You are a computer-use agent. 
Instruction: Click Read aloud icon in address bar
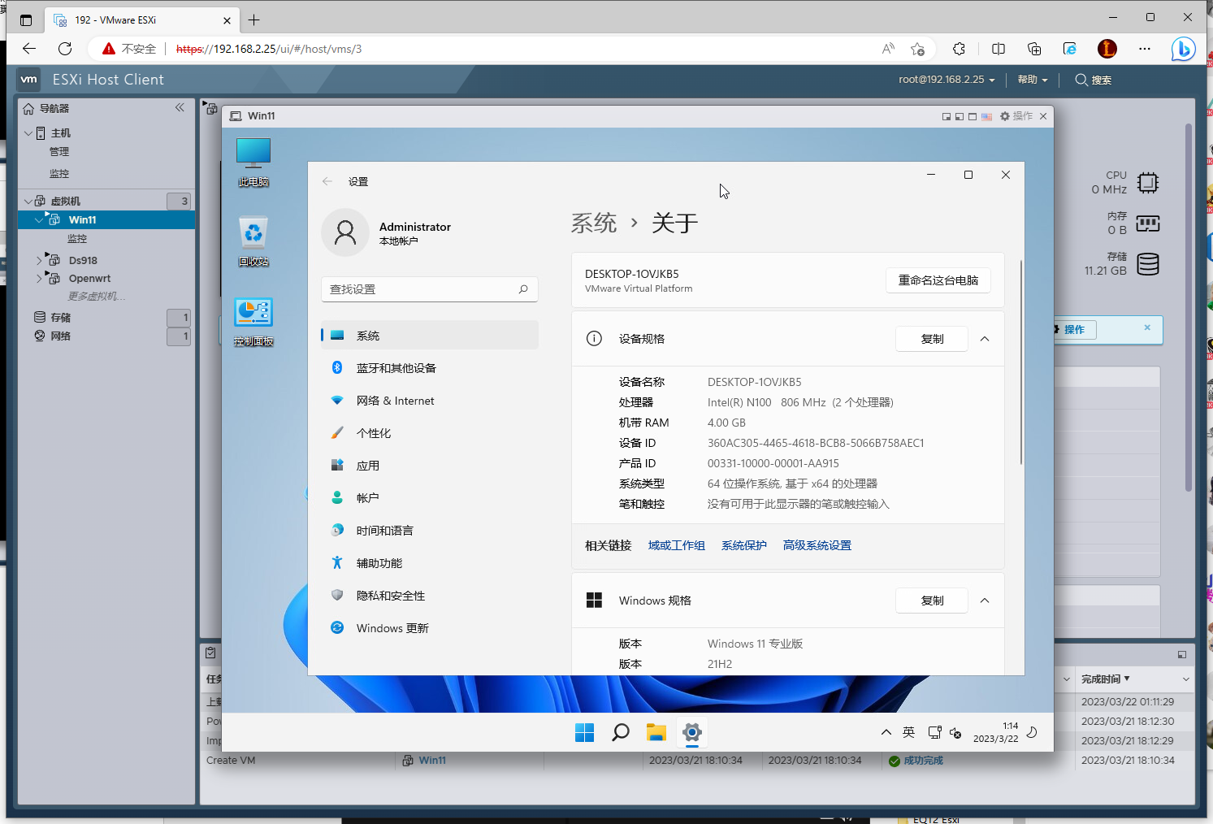[x=888, y=49]
